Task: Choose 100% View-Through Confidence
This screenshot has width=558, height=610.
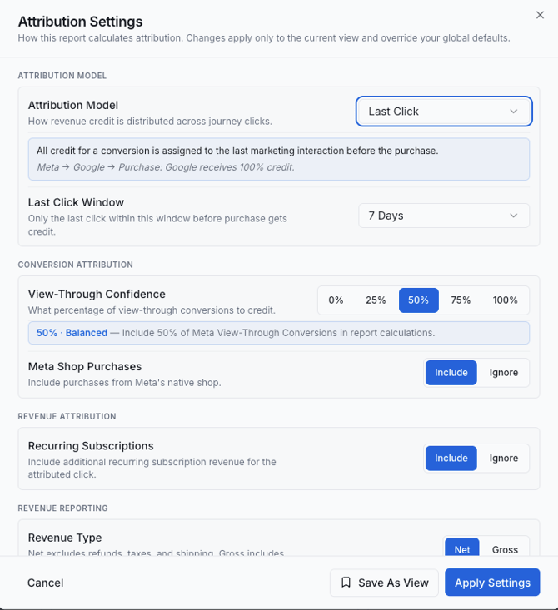Action: [x=505, y=300]
